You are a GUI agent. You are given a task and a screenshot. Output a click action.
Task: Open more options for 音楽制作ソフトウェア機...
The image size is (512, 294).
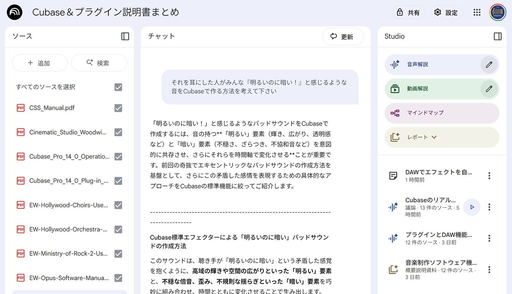489,269
